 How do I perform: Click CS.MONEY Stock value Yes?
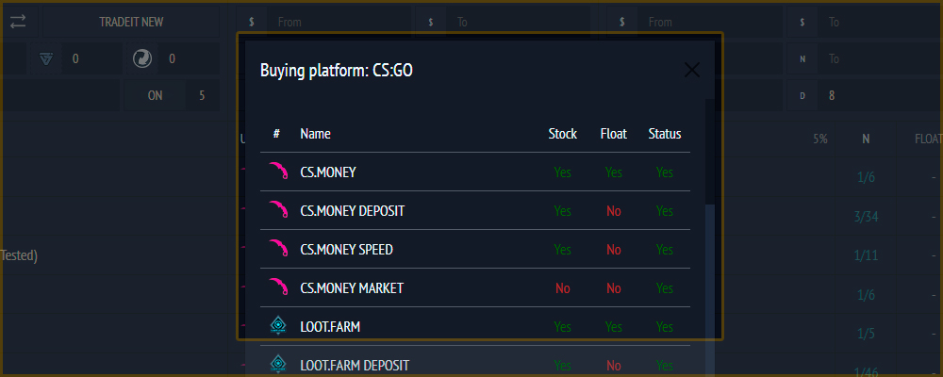pyautogui.click(x=563, y=172)
